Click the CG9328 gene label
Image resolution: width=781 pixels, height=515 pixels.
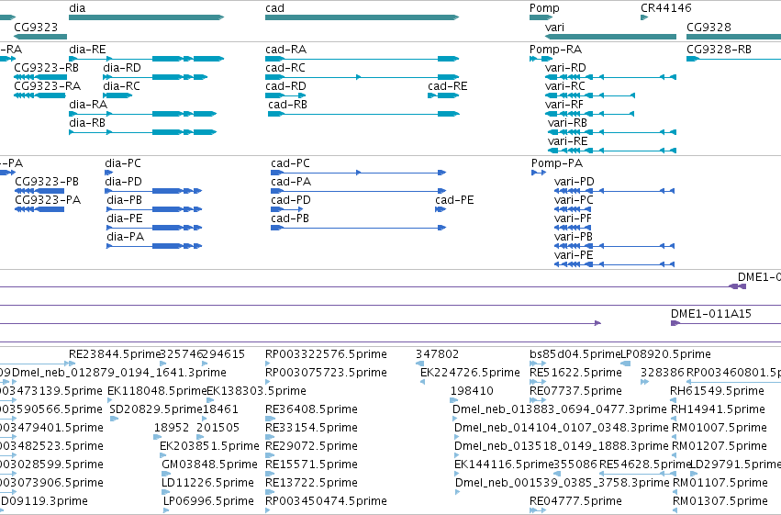pos(708,27)
